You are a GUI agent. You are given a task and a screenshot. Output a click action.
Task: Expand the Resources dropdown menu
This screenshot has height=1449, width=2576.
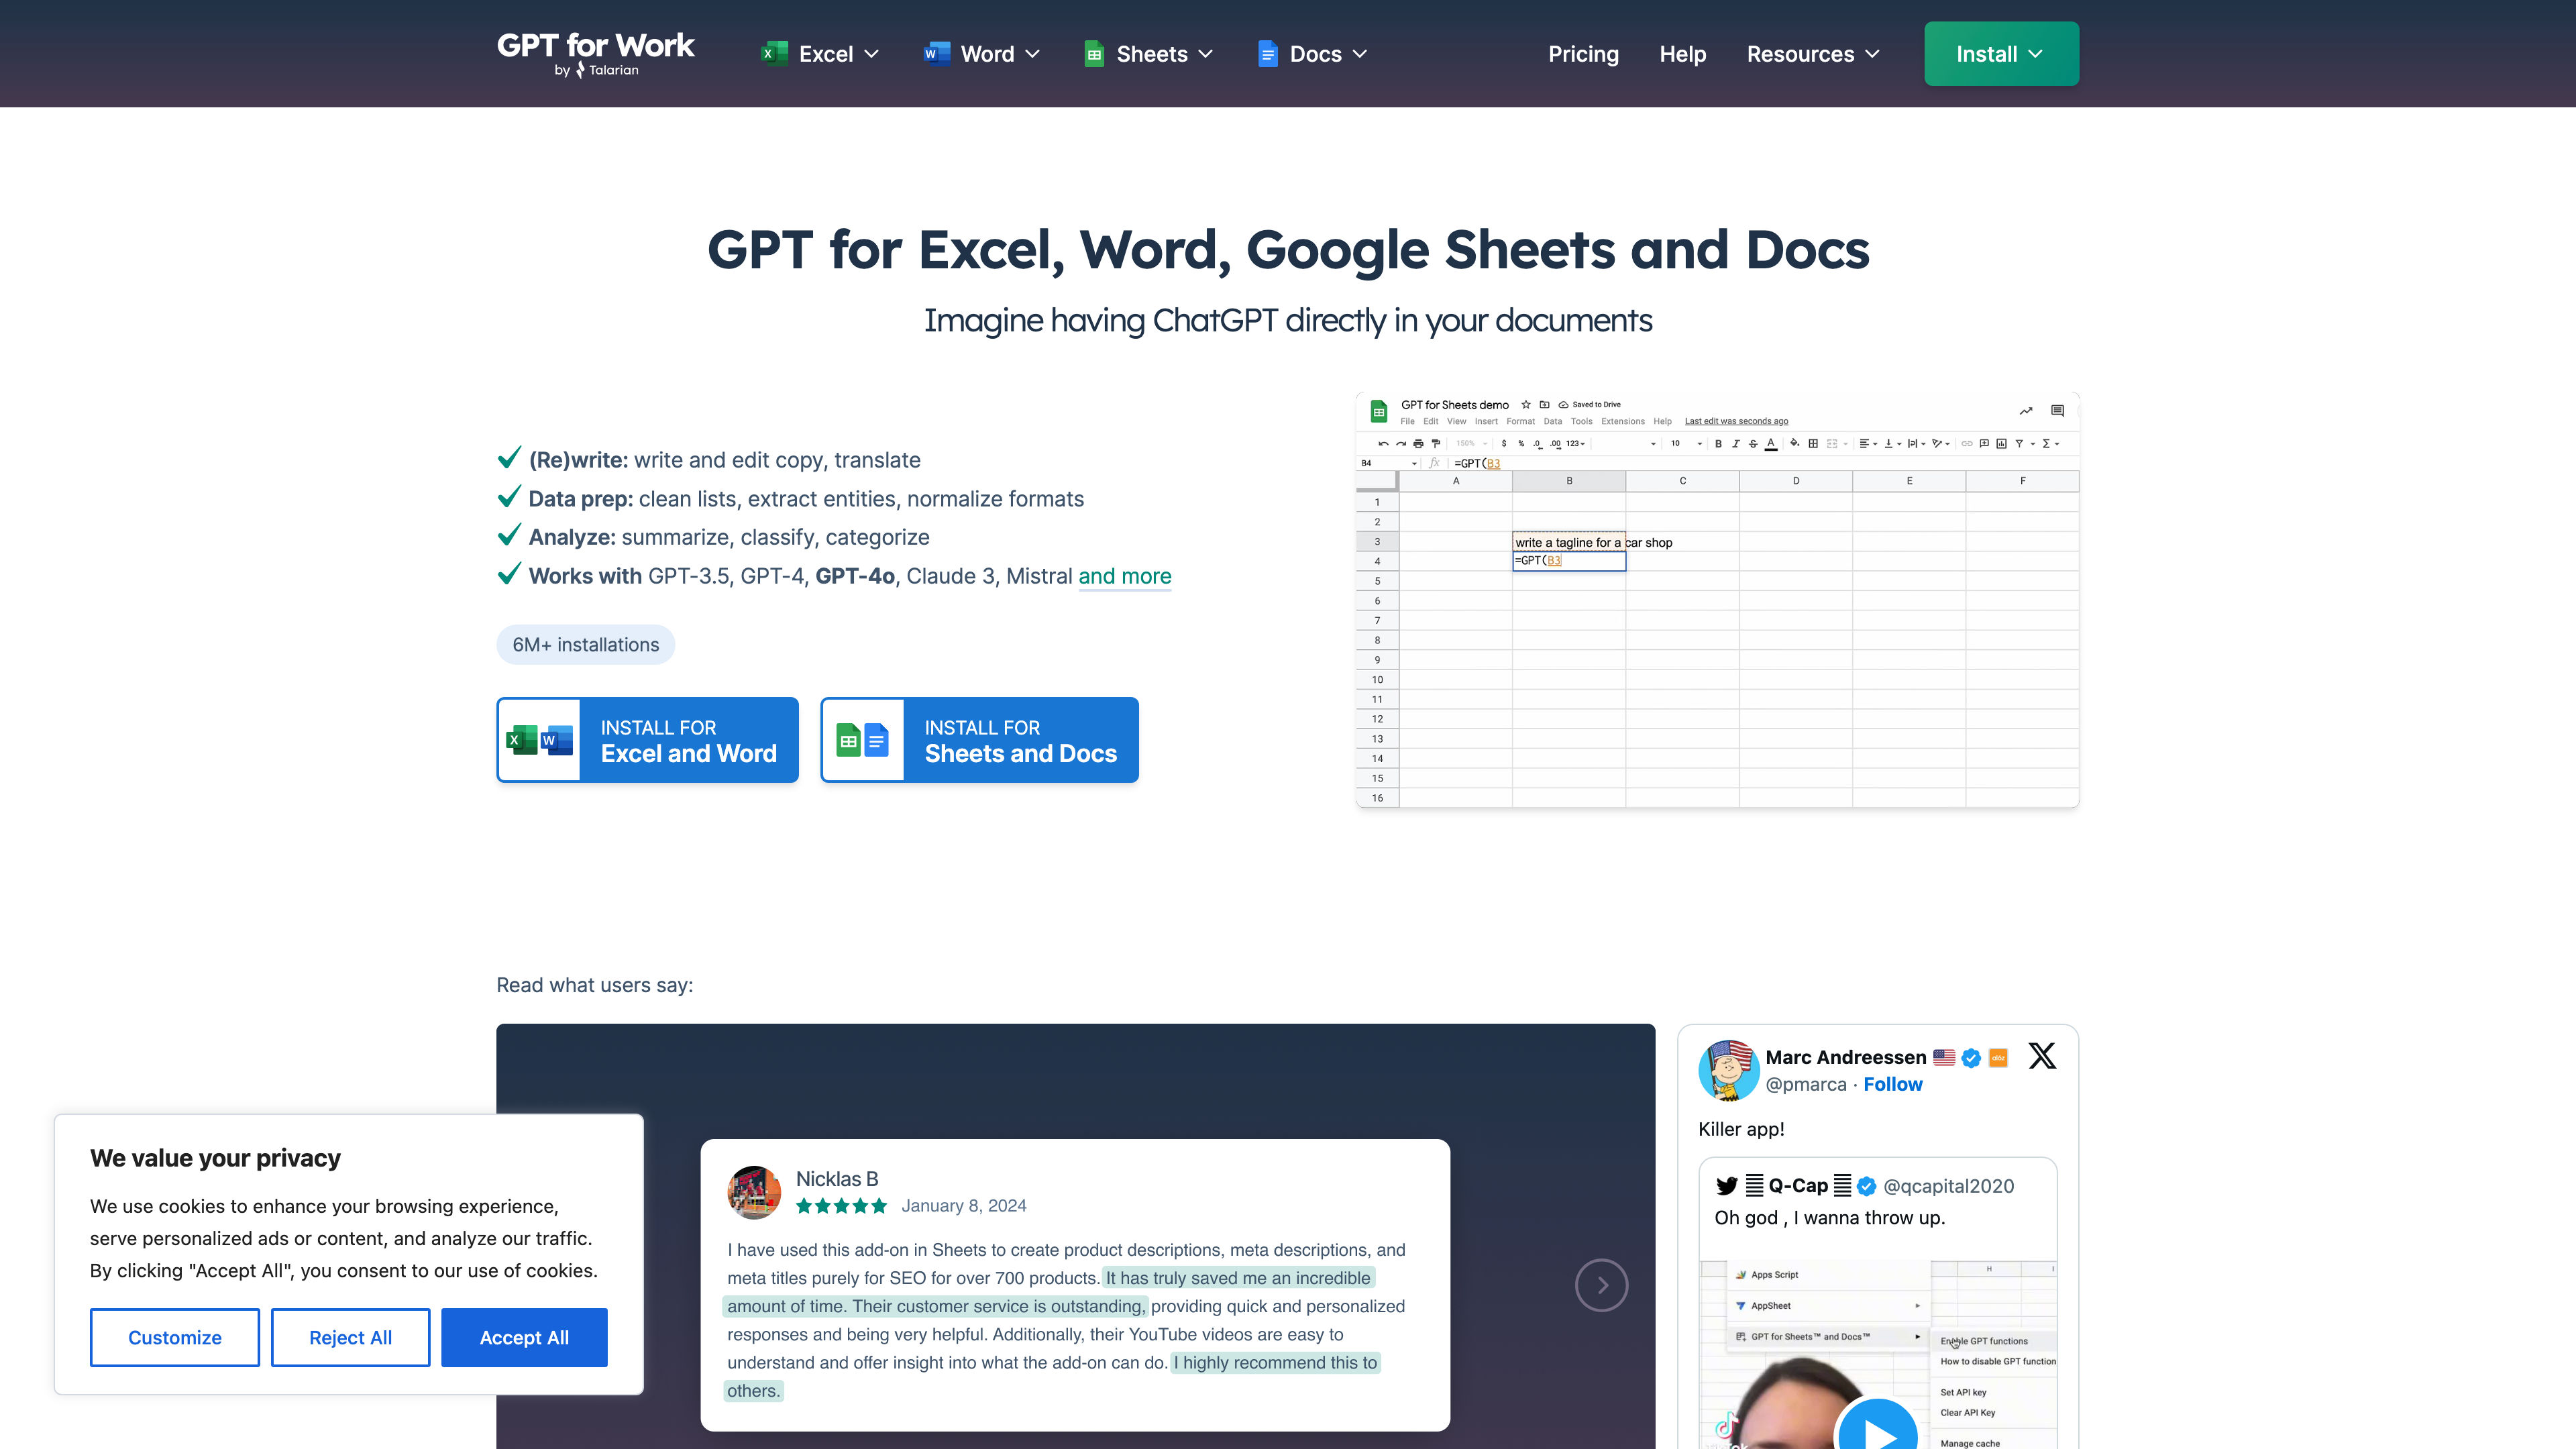1813,53
